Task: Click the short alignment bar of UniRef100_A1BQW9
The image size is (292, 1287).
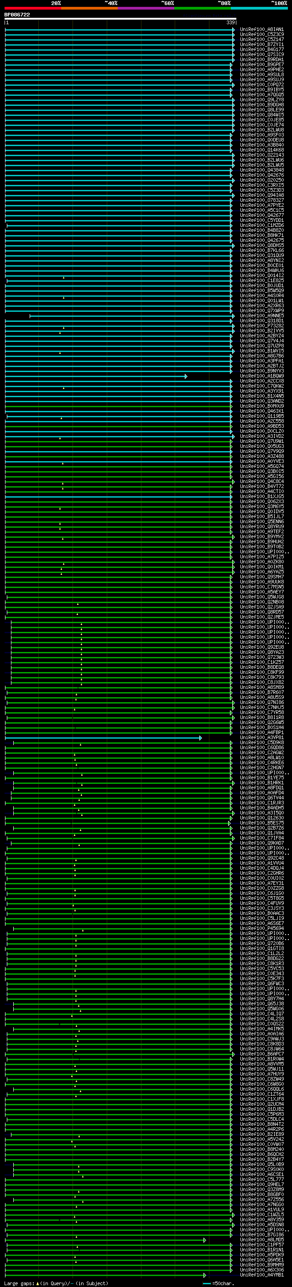Action: 96,376
